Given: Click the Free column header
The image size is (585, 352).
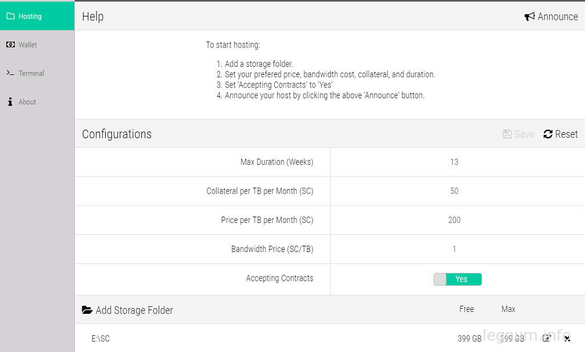Looking at the screenshot, I should (x=466, y=309).
